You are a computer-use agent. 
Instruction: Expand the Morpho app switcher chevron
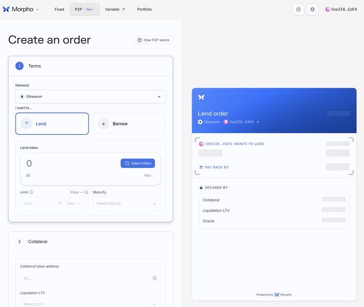(x=37, y=10)
